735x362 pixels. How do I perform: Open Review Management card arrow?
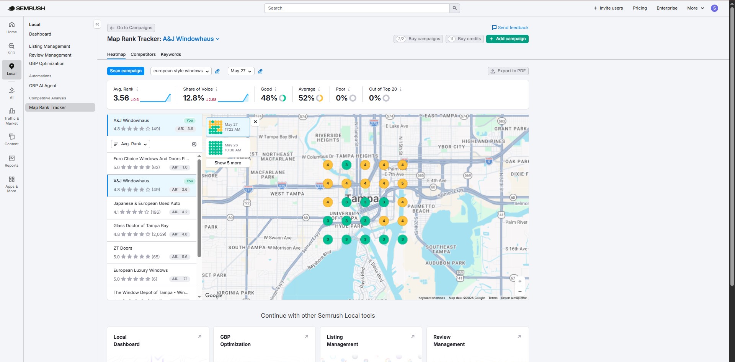pos(519,337)
